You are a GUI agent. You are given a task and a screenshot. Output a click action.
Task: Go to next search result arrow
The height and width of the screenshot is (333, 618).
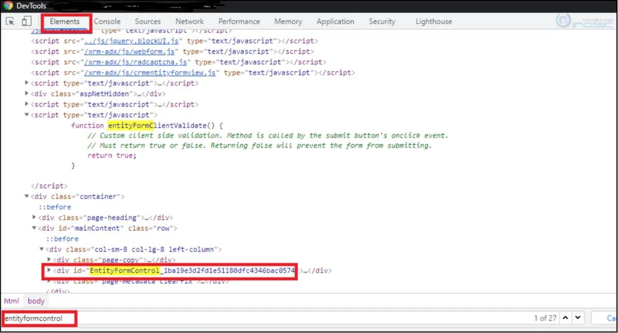[578, 317]
